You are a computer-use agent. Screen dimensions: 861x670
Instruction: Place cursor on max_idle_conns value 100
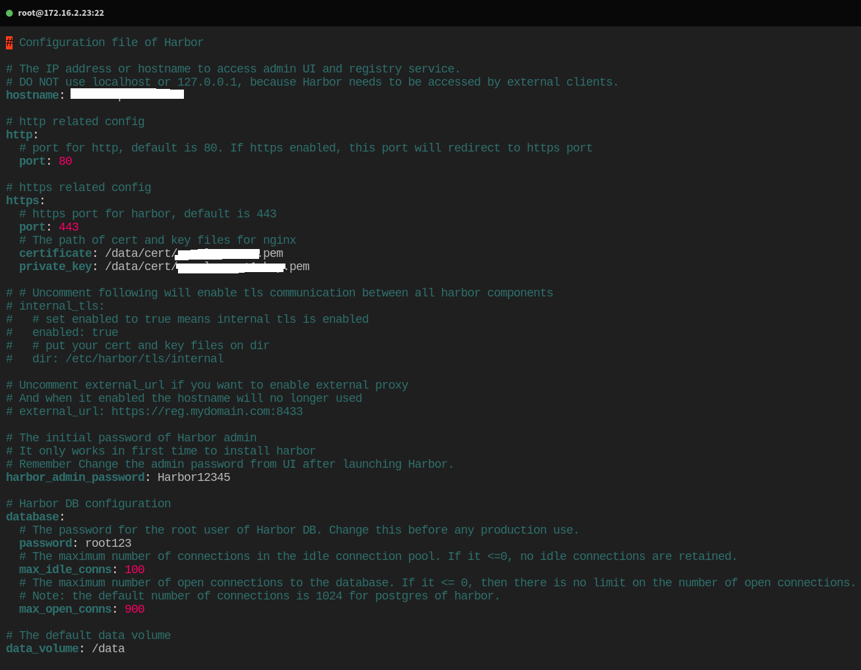(x=134, y=570)
